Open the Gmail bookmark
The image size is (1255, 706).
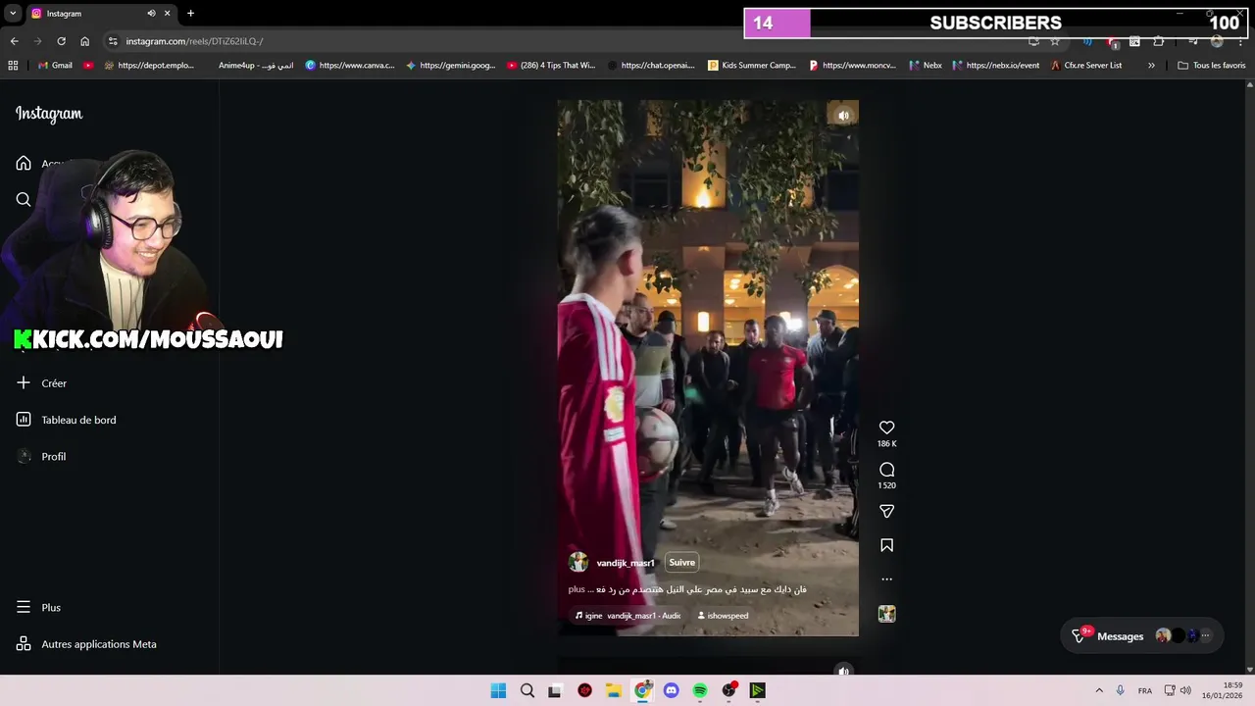click(55, 66)
